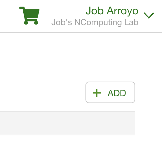
Task: Click the ADD button
Action: pos(110,92)
